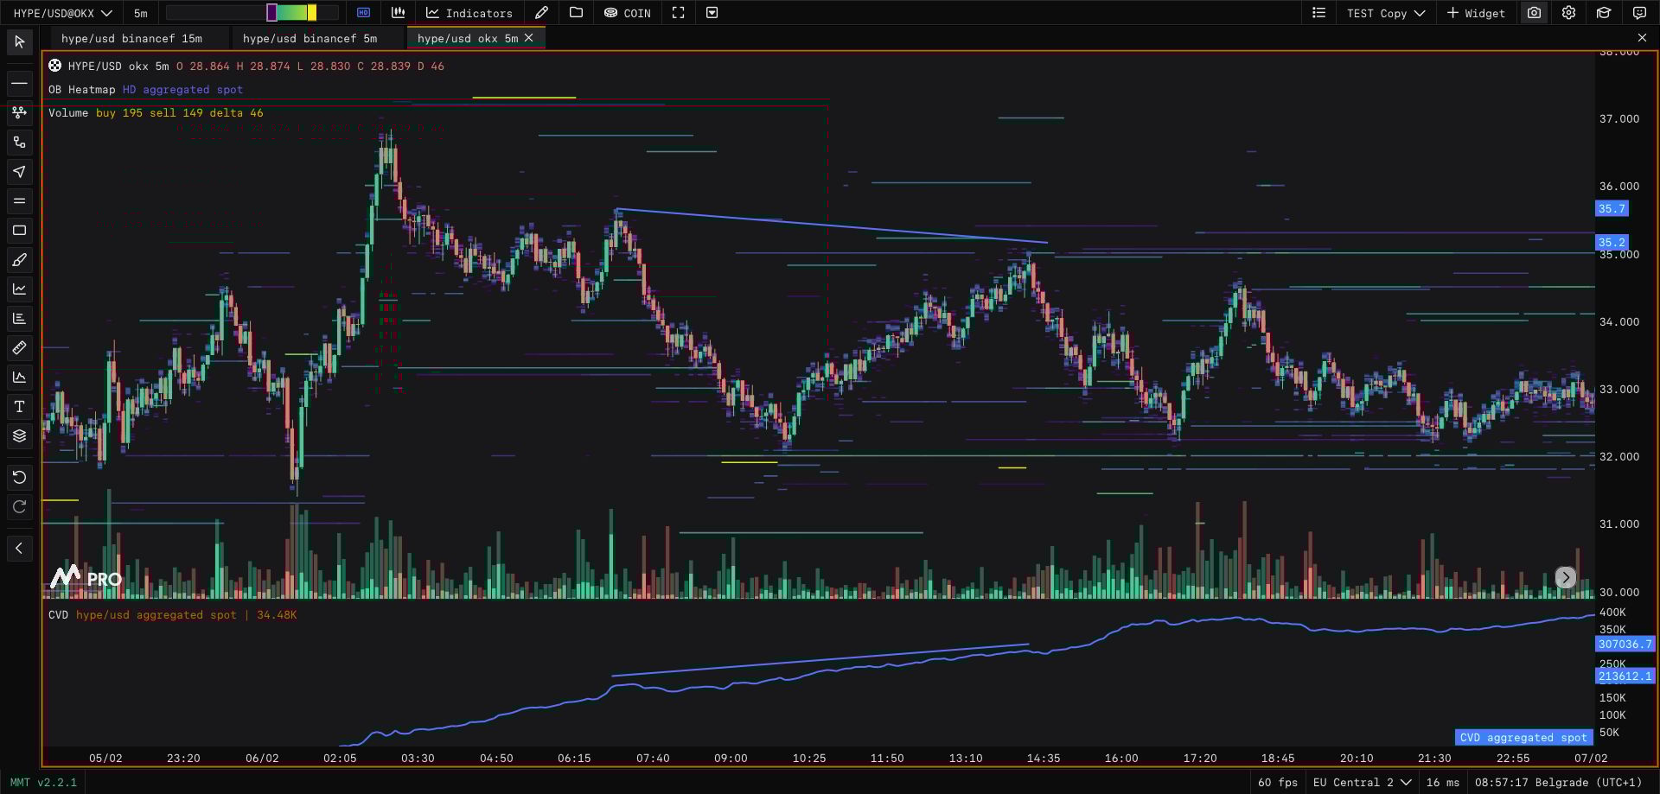1660x794 pixels.
Task: Toggle the HD heatmap mode
Action: (x=364, y=13)
